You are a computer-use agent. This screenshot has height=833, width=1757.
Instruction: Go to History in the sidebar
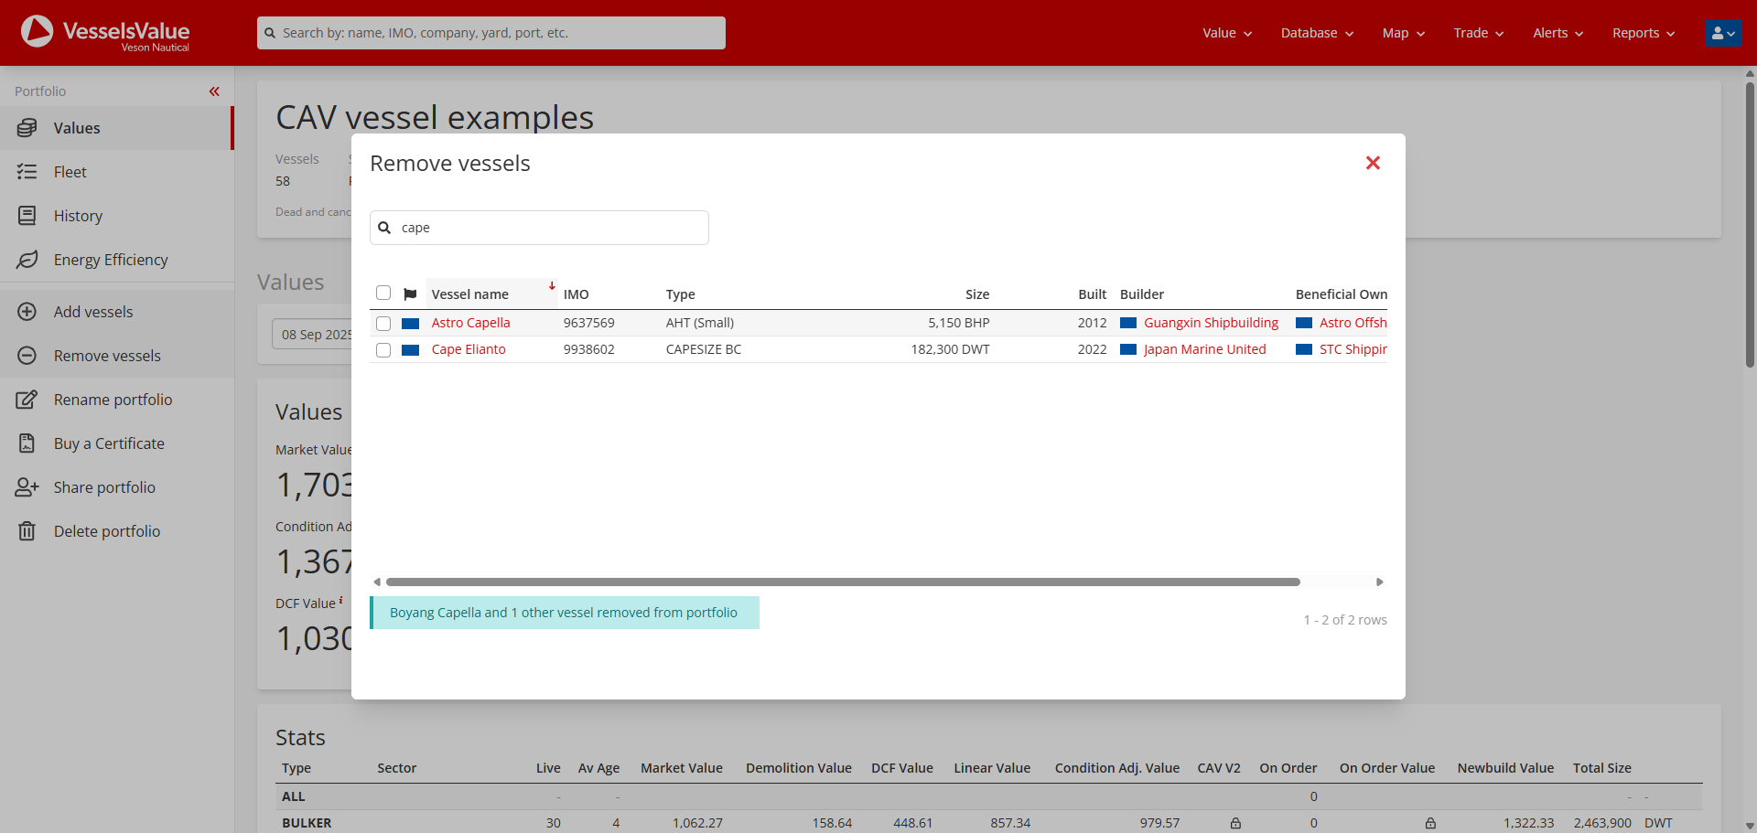pyautogui.click(x=78, y=216)
